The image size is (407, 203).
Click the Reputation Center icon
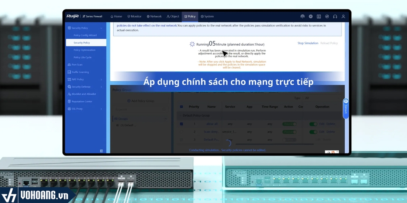(69, 101)
